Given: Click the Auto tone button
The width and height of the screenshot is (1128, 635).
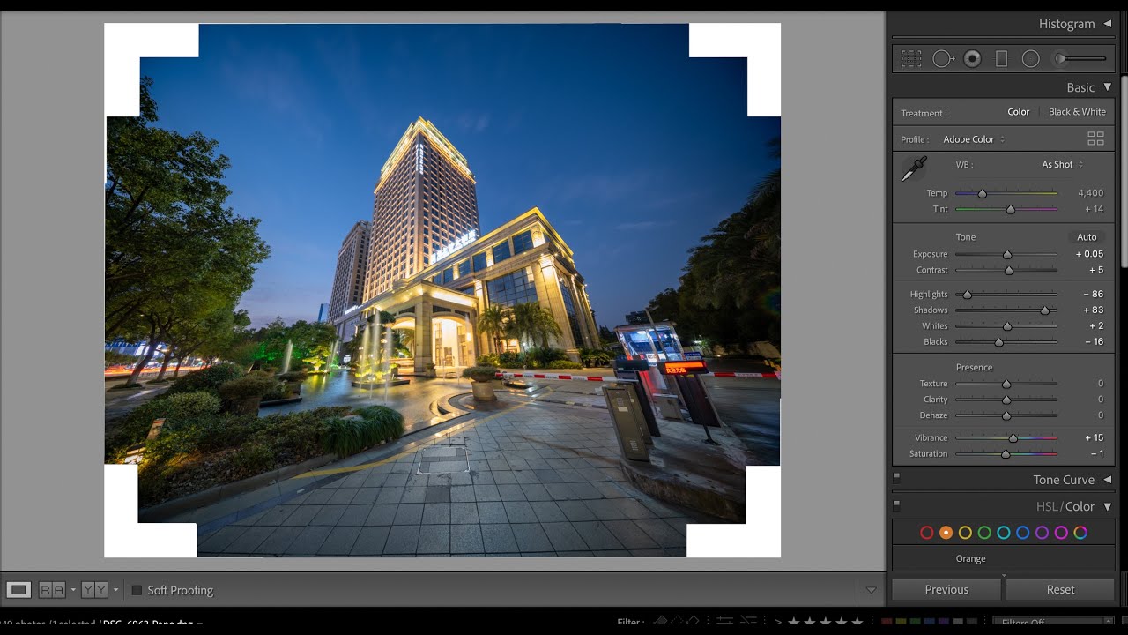Looking at the screenshot, I should 1087,237.
